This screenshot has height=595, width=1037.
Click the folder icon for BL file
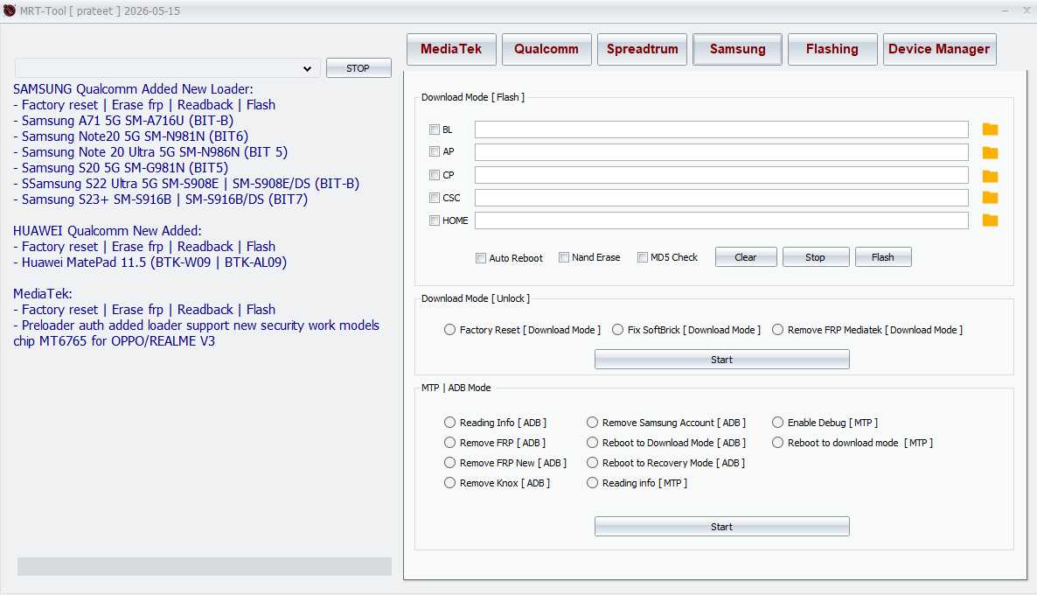(990, 129)
